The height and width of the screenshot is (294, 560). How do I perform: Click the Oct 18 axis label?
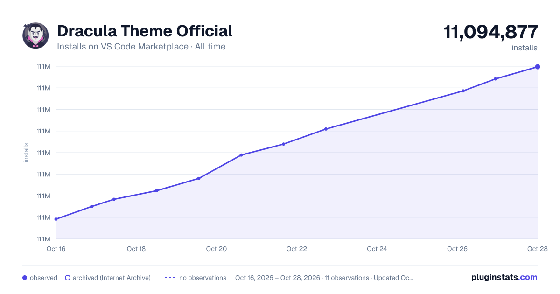[136, 249]
